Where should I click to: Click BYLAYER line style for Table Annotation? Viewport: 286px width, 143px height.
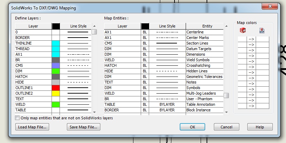[167, 104]
